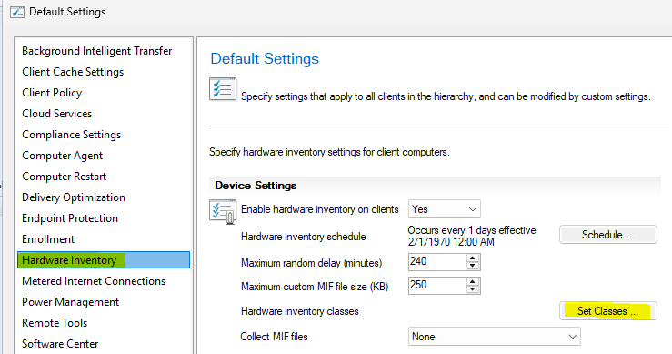This screenshot has width=672, height=354.
Task: Select Power Management settings
Action: tap(70, 302)
